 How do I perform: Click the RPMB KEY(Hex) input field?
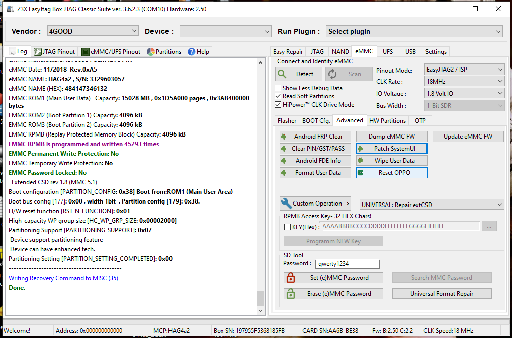pos(400,226)
